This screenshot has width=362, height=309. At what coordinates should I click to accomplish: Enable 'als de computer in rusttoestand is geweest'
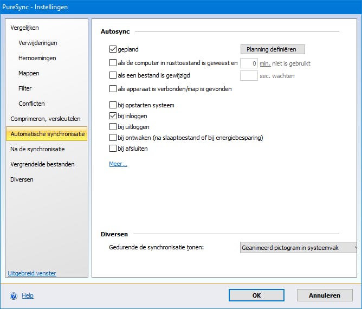(113, 62)
